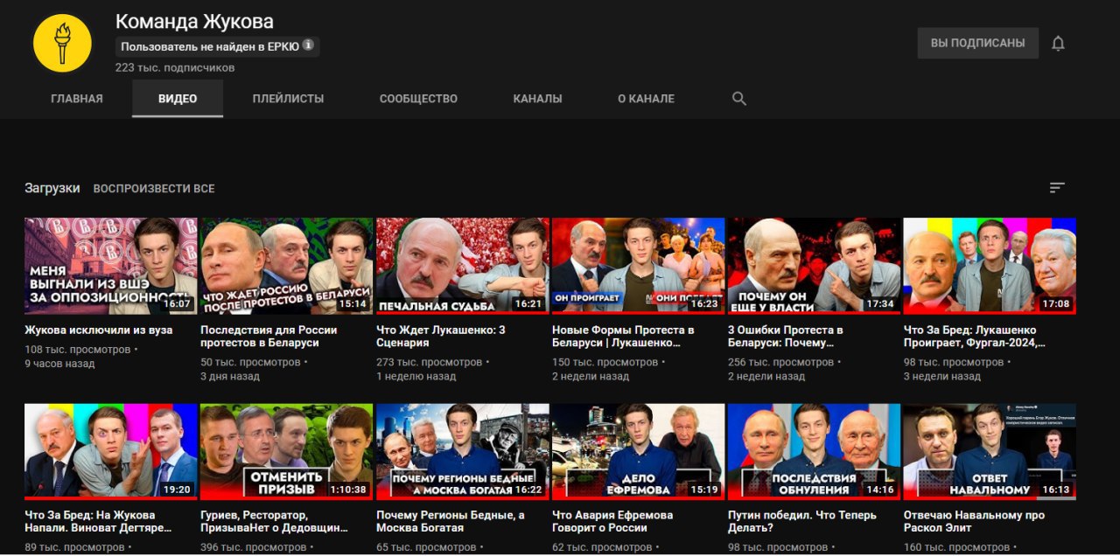1120x556 pixels.
Task: Click the 1 неделю назад text
Action: click(416, 376)
